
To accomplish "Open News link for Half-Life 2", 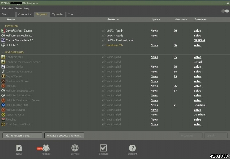I will (x=154, y=45).
